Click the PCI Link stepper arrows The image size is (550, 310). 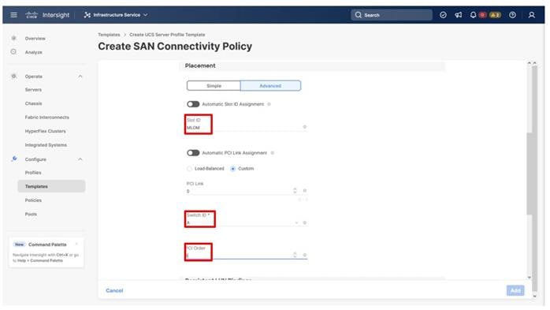point(295,191)
